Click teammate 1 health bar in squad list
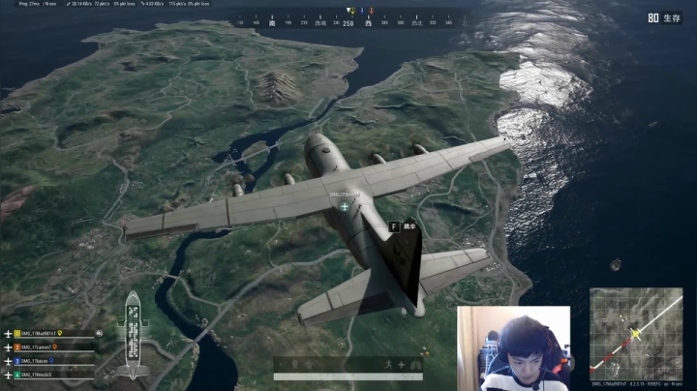 click(54, 338)
